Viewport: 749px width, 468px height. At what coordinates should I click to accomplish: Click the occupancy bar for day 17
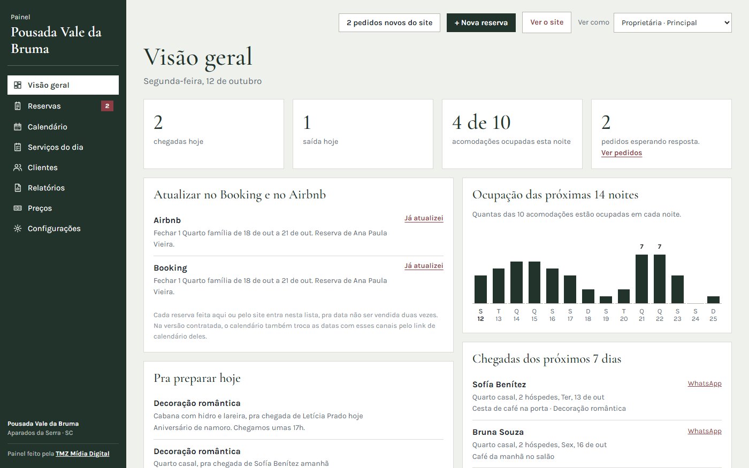pyautogui.click(x=570, y=289)
